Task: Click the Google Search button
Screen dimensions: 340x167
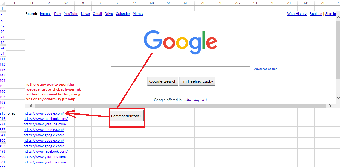Action: coord(163,81)
